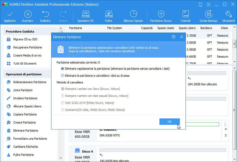The height and width of the screenshot is (162, 237).
Task: Click down arrow of left sidebar scrollbar
Action: point(61,158)
